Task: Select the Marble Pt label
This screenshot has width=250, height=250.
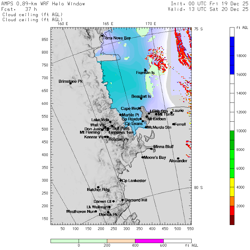Action: tap(130, 115)
